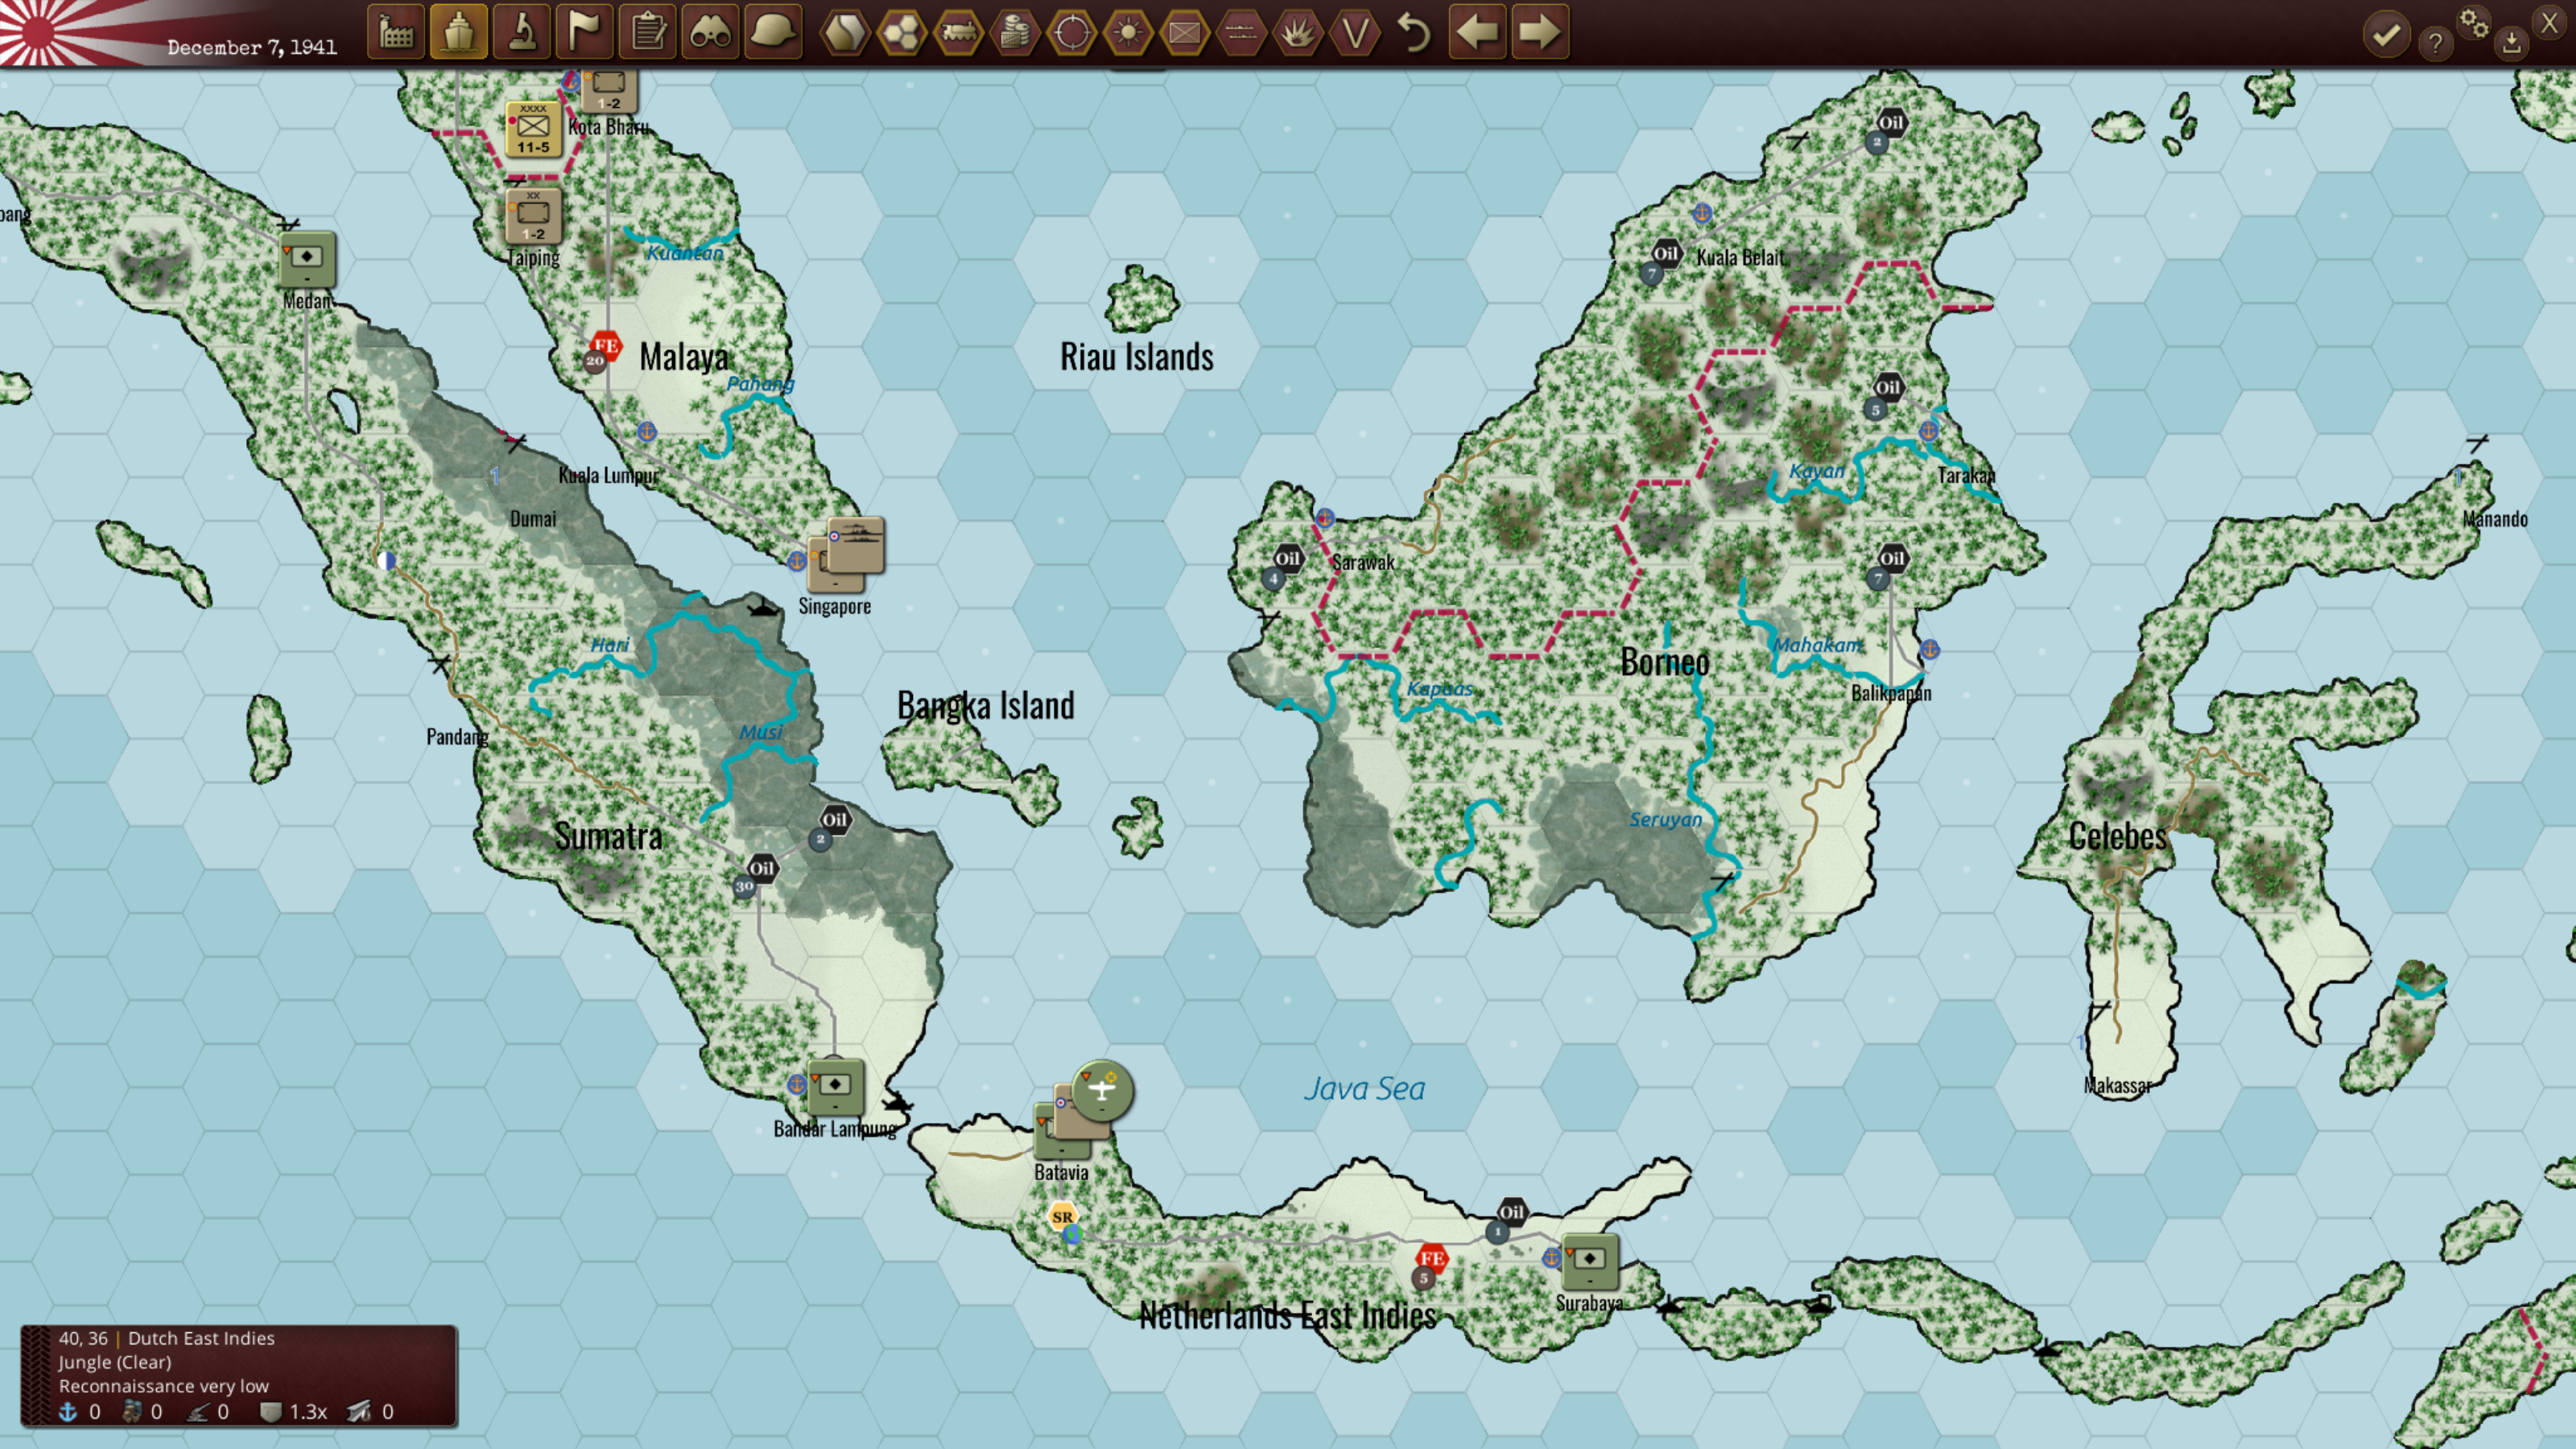2576x1449 pixels.
Task: Click the binoculars toolbar icon
Action: coord(711,32)
